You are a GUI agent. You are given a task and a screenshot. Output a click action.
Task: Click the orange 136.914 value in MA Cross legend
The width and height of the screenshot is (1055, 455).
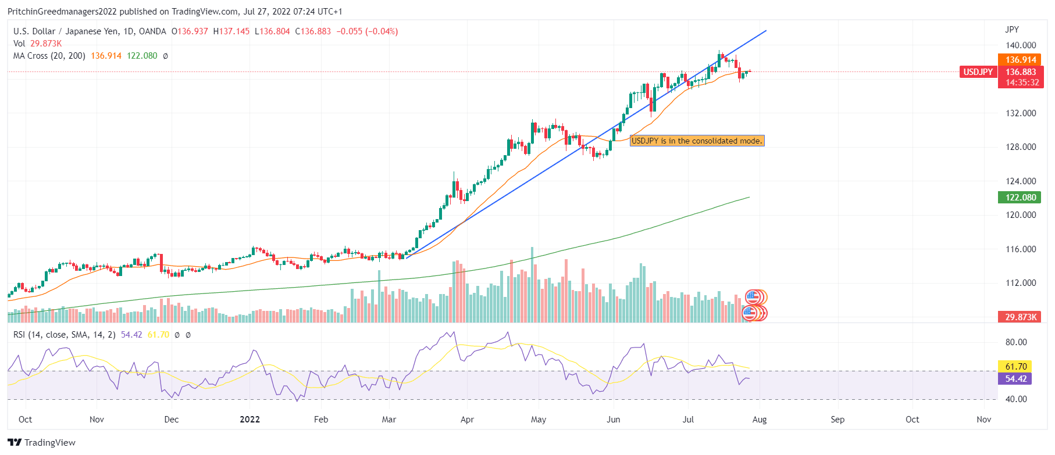106,56
